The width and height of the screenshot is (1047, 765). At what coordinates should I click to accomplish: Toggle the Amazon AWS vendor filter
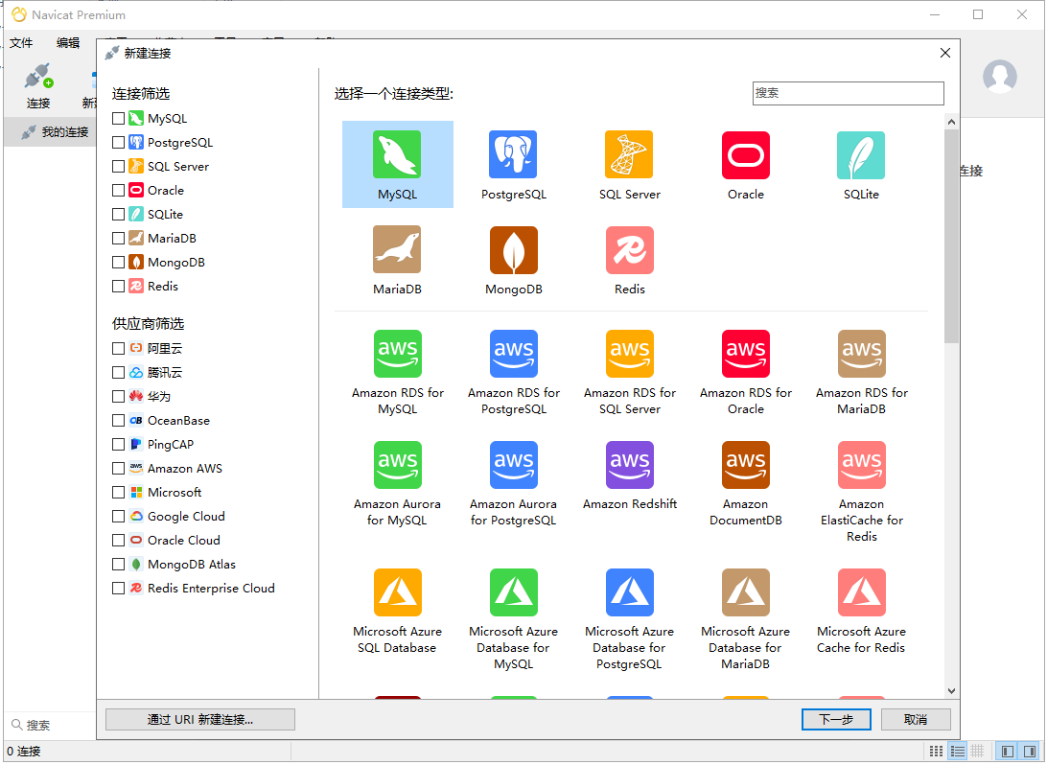pyautogui.click(x=118, y=469)
